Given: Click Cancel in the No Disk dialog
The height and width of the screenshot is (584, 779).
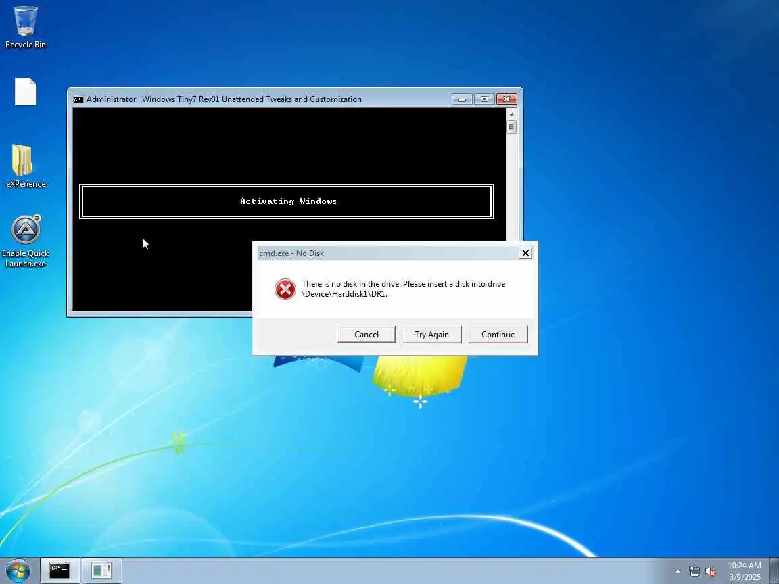Looking at the screenshot, I should pos(366,334).
